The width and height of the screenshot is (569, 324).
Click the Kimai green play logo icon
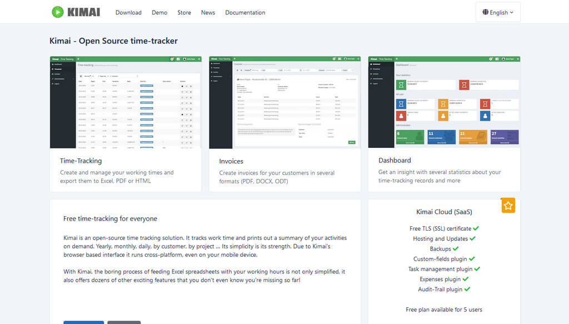coord(57,12)
